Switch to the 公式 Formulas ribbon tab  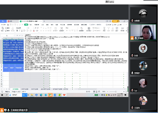pos(43,25)
